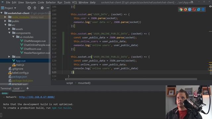
Task: Open in Safari browser icon
Action: pos(190,10)
